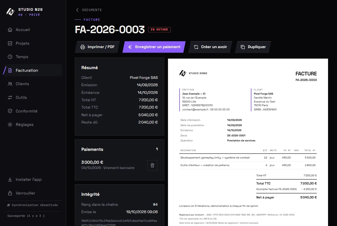Click the Clients people icon
The height and width of the screenshot is (226, 337).
pos(10,84)
